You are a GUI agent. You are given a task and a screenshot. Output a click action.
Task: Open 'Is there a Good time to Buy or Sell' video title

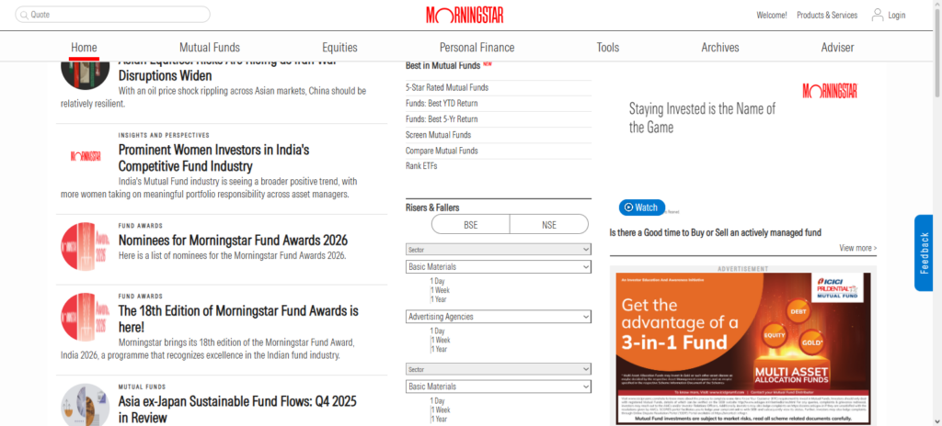point(715,232)
